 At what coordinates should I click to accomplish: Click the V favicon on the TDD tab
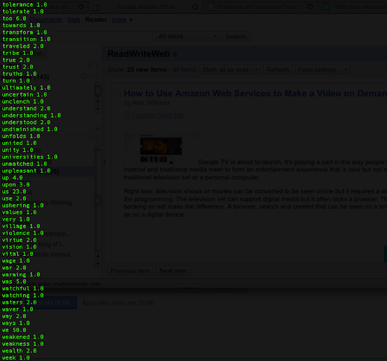(326, 7)
